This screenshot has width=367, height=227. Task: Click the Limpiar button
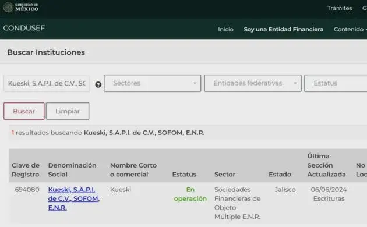pos(68,111)
